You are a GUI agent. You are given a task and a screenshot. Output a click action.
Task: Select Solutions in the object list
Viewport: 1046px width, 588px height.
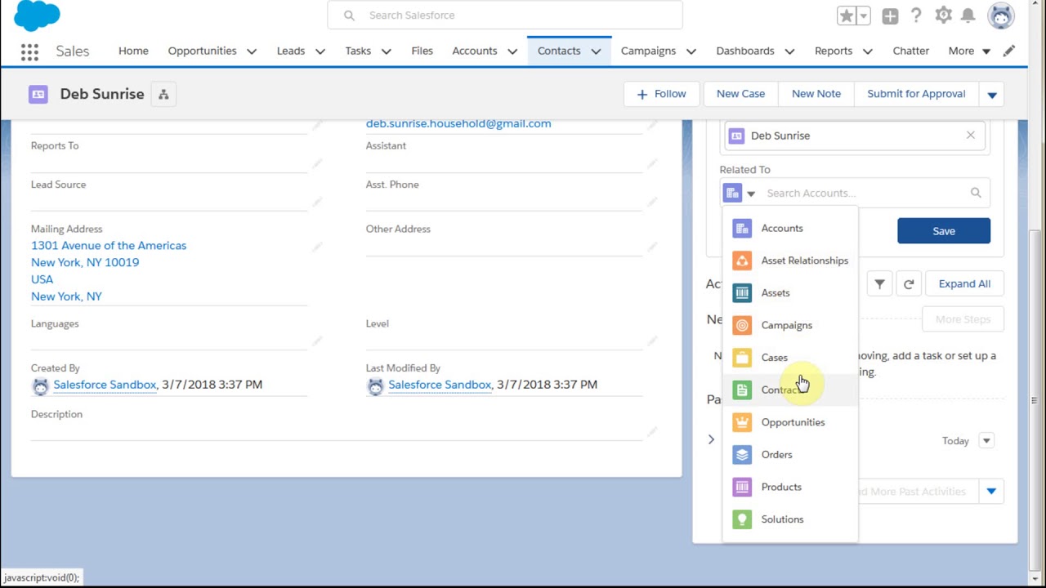(x=790, y=519)
